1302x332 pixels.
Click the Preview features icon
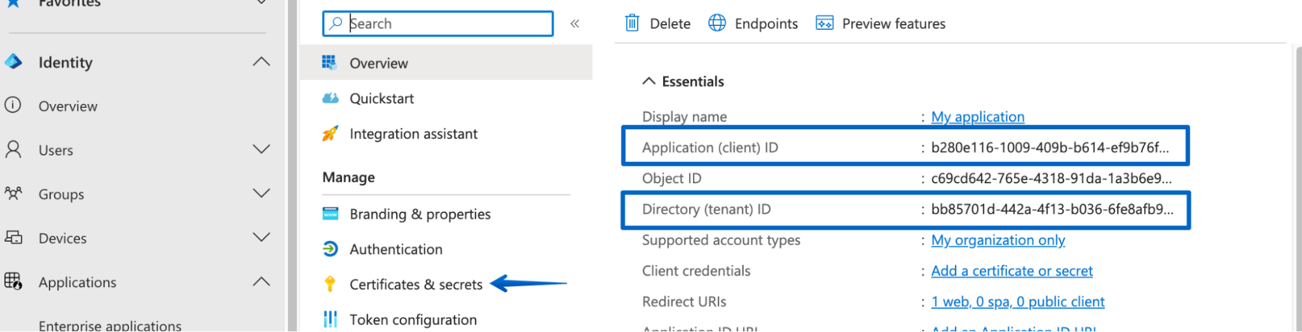pos(825,23)
